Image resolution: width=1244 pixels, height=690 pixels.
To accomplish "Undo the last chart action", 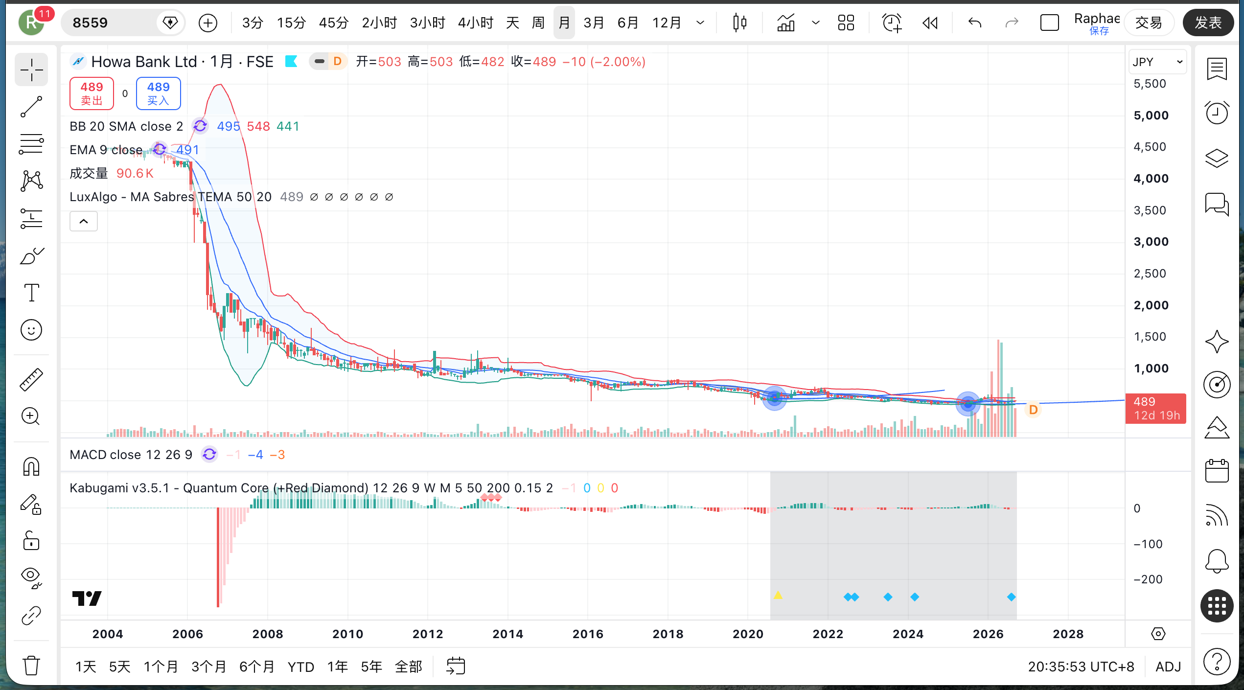I will (x=975, y=23).
